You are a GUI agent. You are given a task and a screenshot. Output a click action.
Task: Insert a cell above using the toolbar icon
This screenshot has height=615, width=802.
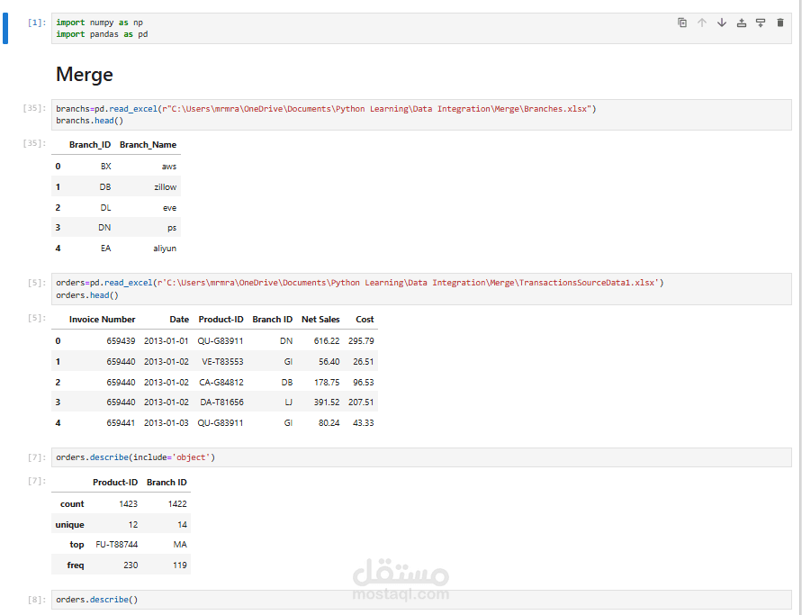(741, 23)
